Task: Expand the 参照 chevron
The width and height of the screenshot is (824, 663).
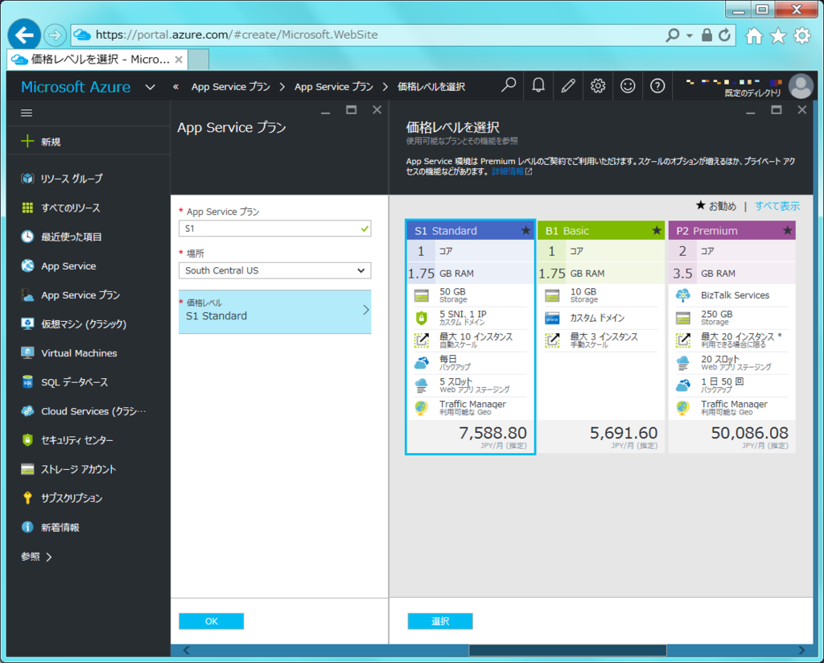Action: [x=49, y=557]
